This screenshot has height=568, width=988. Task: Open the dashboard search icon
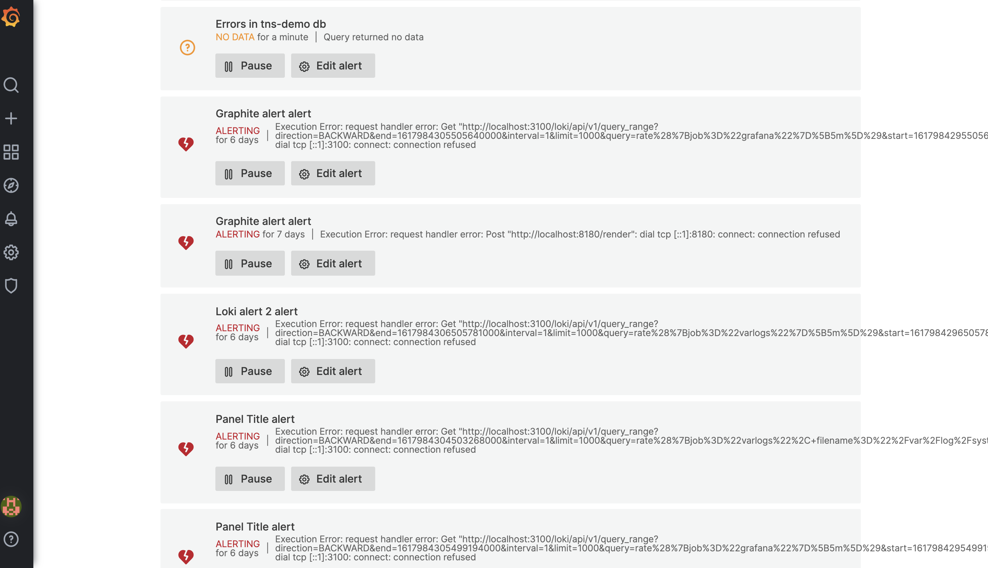(x=11, y=85)
